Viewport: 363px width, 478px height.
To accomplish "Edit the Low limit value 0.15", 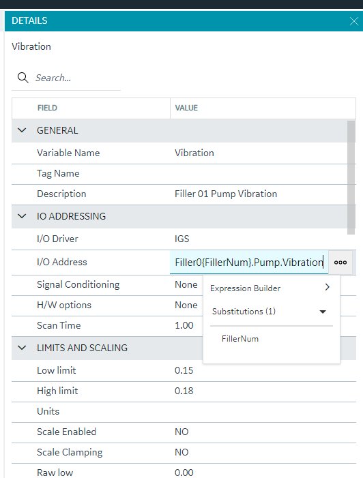I will point(184,370).
